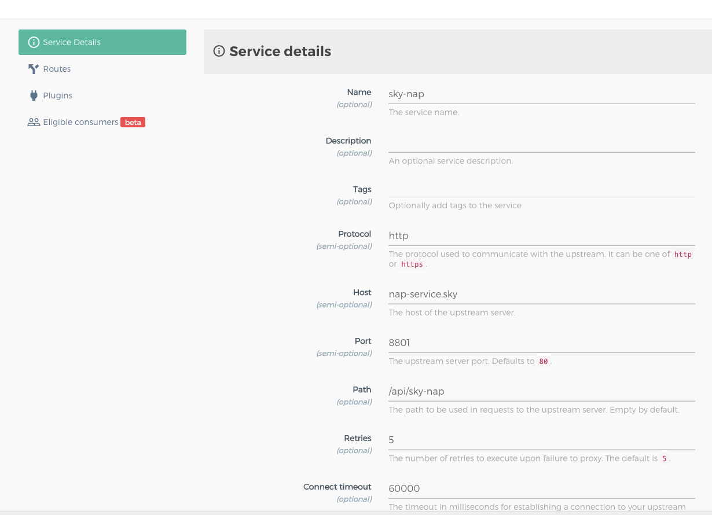The height and width of the screenshot is (515, 712).
Task: Click the Connect timeout field showing 60000
Action: point(541,488)
